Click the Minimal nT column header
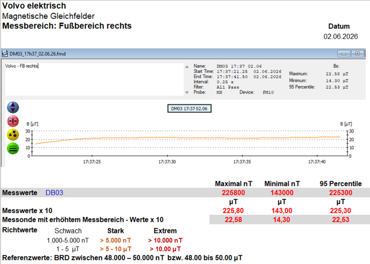 [282, 184]
